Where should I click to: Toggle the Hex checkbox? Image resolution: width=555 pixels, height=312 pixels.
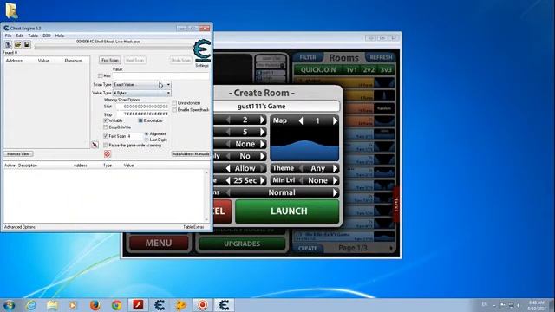tap(101, 75)
